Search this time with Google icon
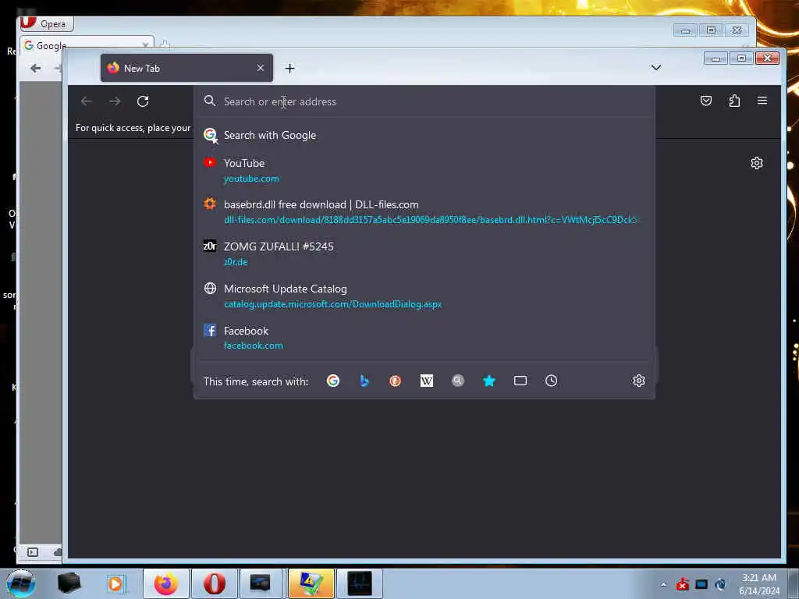The height and width of the screenshot is (599, 799). (x=332, y=381)
